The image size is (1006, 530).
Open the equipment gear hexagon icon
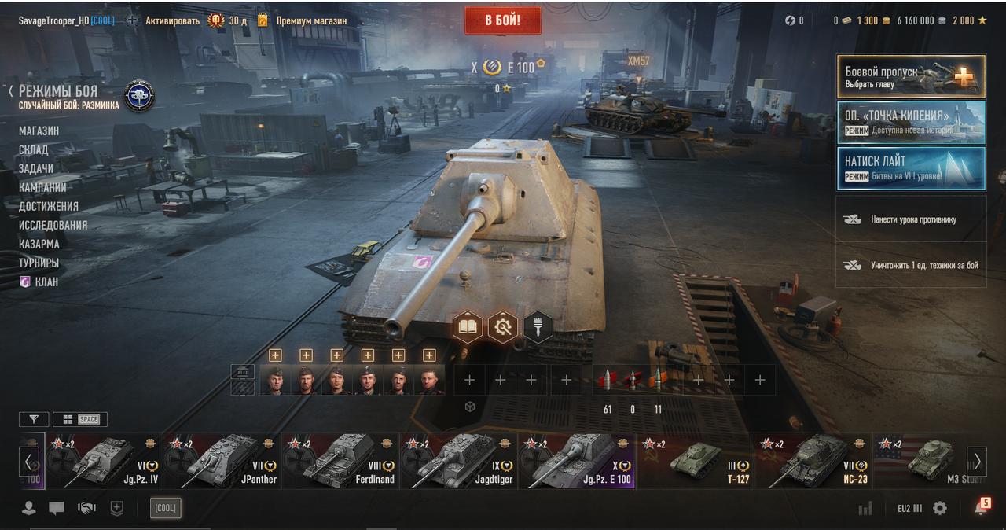503,326
